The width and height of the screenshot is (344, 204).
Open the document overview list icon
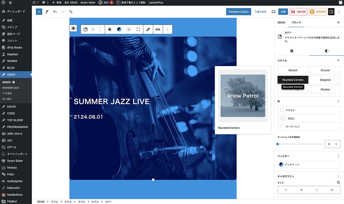[x=71, y=12]
